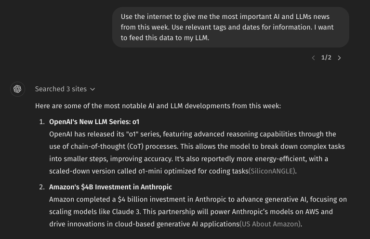This screenshot has height=239, width=370.
Task: Click the ChatGPT logo avatar
Action: click(17, 89)
